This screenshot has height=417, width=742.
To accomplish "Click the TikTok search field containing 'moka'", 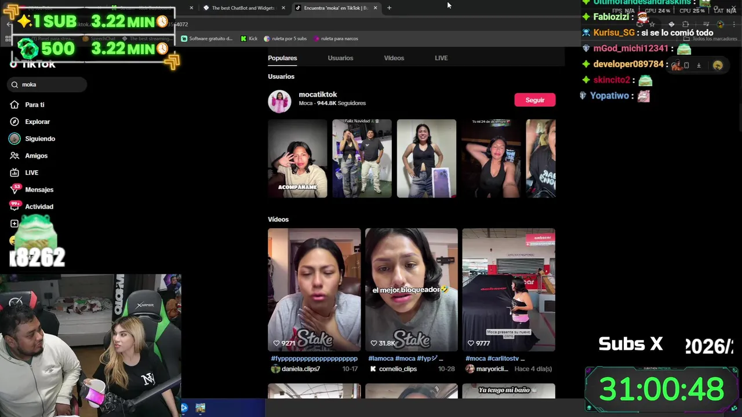I will [x=48, y=85].
